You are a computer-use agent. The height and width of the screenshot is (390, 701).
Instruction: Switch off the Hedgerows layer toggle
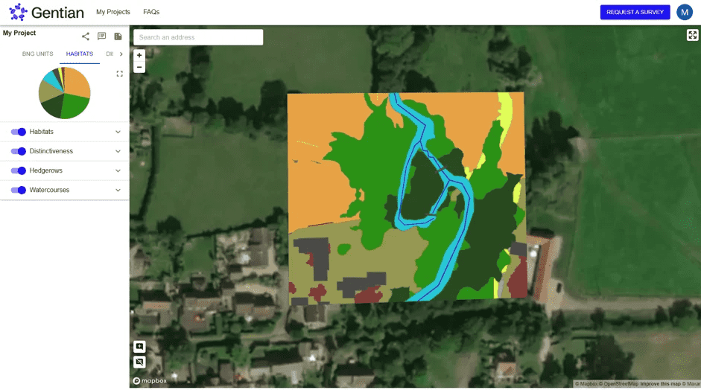click(x=19, y=170)
